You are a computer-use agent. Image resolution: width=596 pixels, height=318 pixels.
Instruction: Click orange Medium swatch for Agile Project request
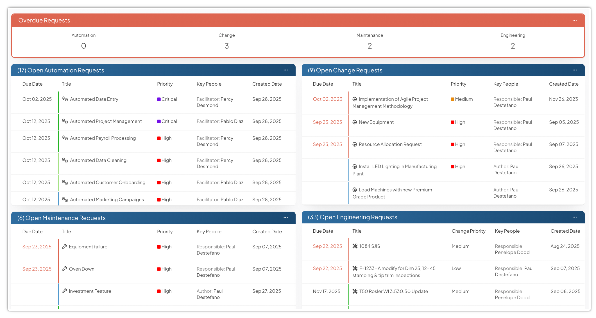[x=452, y=99]
